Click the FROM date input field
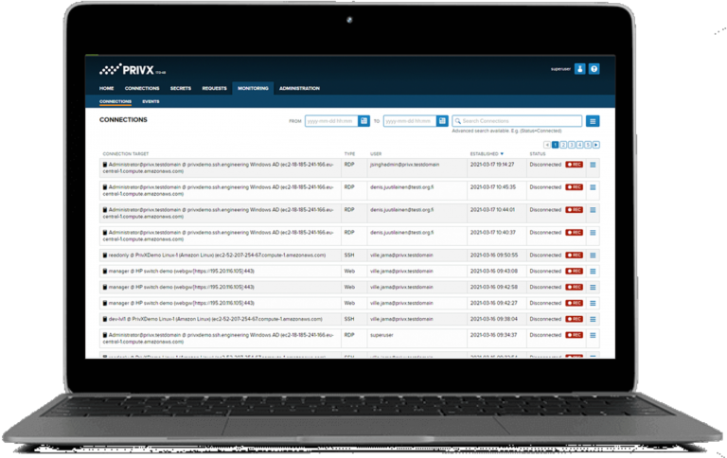 point(329,121)
